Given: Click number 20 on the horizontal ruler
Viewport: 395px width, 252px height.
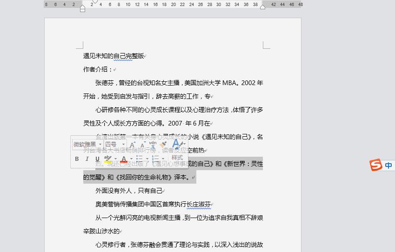Looking at the screenshot, I should pyautogui.click(x=174, y=4).
